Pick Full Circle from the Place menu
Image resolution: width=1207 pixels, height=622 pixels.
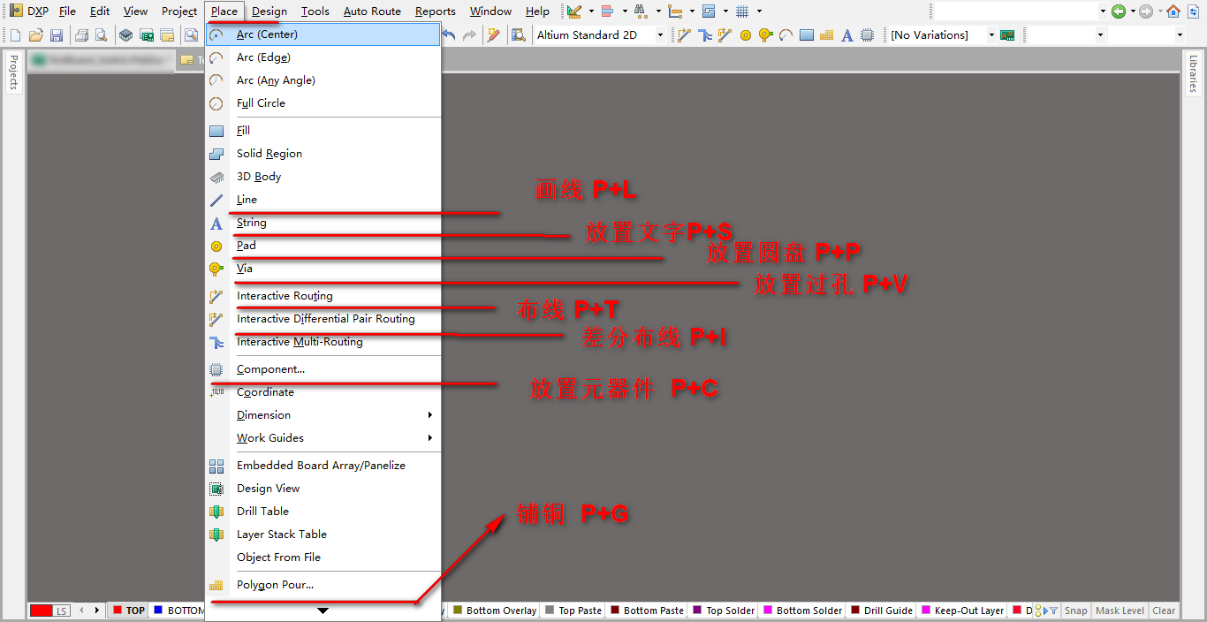[x=261, y=103]
